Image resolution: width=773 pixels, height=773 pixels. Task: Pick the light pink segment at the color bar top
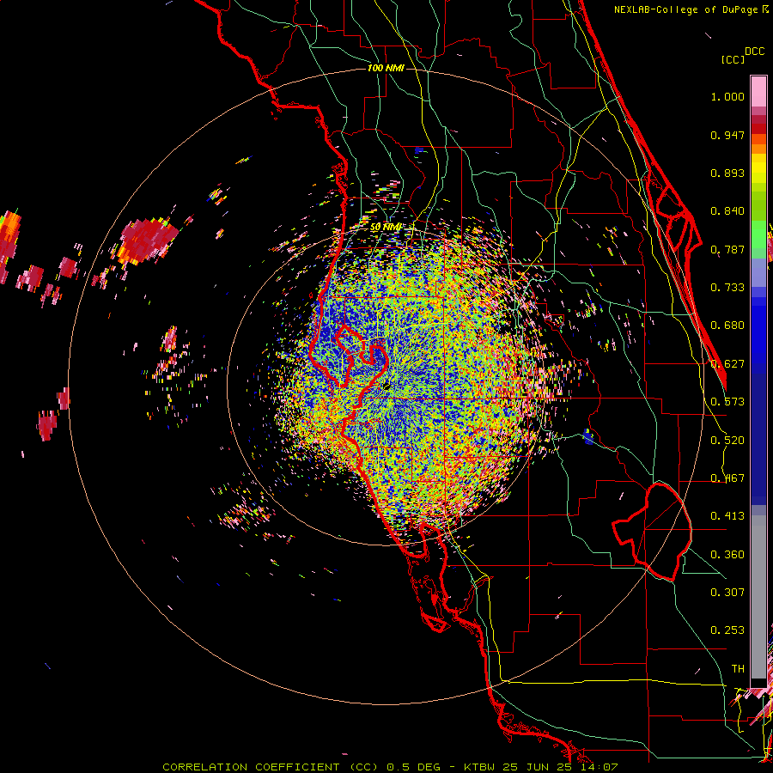pos(758,91)
